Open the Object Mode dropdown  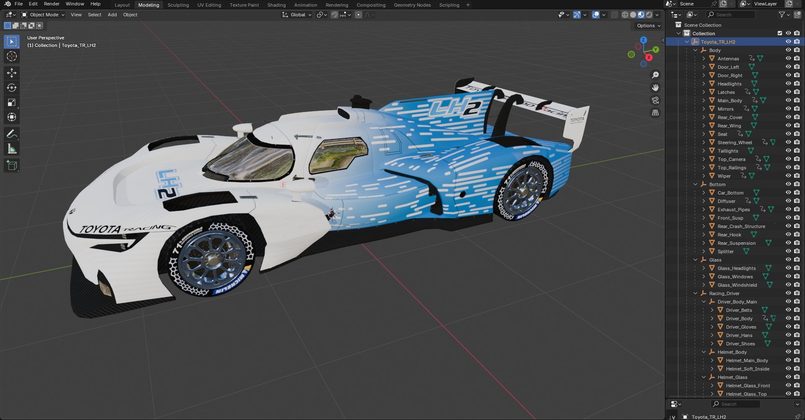pyautogui.click(x=43, y=15)
